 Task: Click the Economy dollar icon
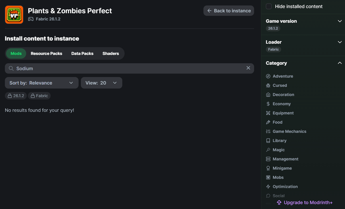[x=268, y=104]
